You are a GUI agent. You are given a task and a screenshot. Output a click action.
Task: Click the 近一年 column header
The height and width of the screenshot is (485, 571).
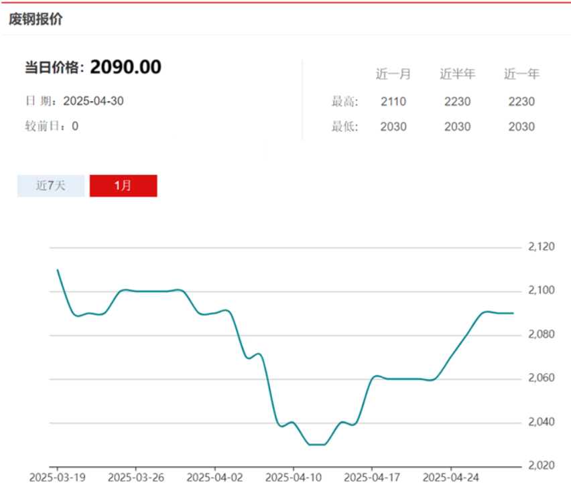521,74
